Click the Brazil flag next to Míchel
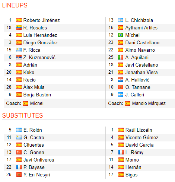The width and height of the screenshot is (175, 182). click(x=121, y=35)
